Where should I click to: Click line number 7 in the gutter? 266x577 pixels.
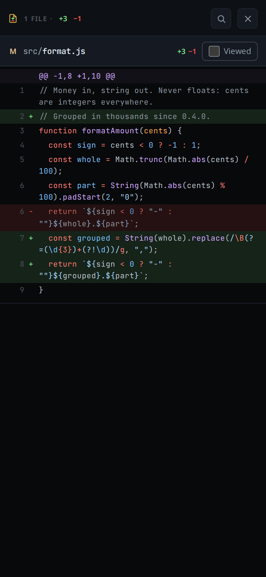pyautogui.click(x=22, y=238)
